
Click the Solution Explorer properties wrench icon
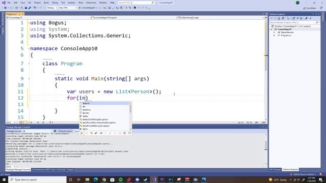pos(306,18)
